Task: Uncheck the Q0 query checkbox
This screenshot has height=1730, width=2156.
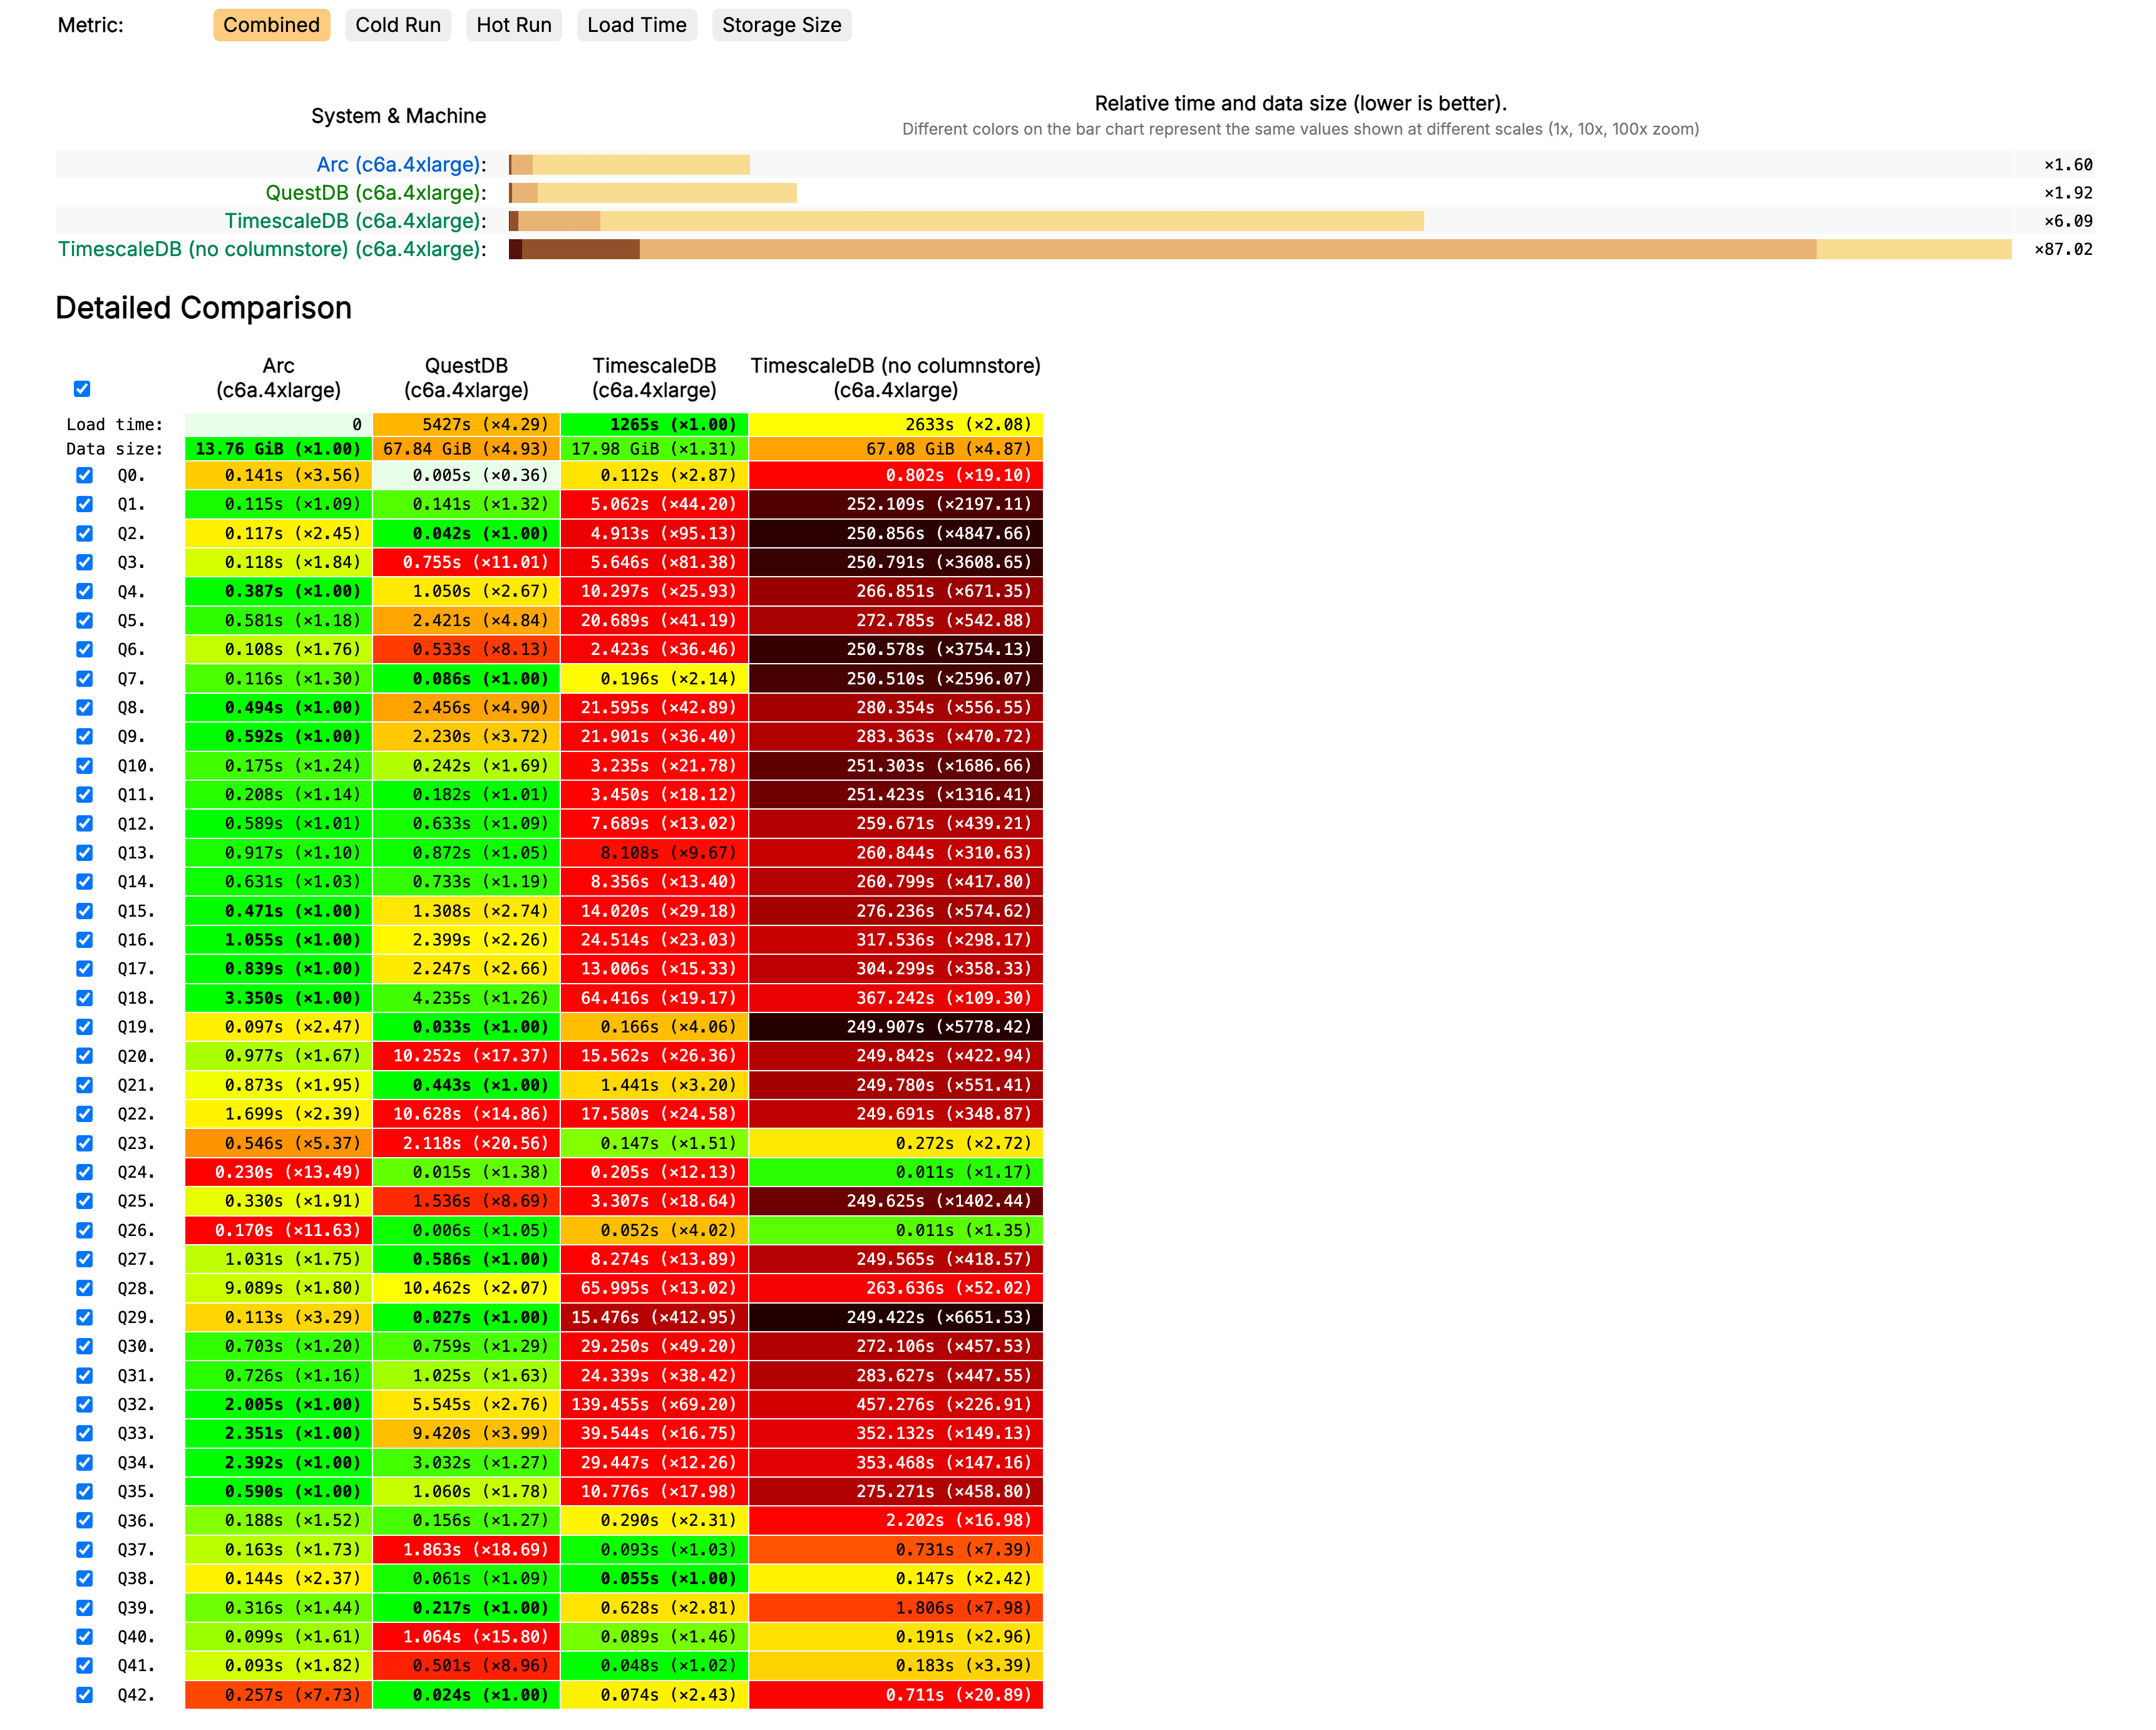Action: click(x=85, y=476)
